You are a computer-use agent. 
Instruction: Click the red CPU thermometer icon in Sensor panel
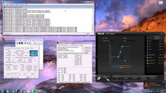click(x=147, y=52)
